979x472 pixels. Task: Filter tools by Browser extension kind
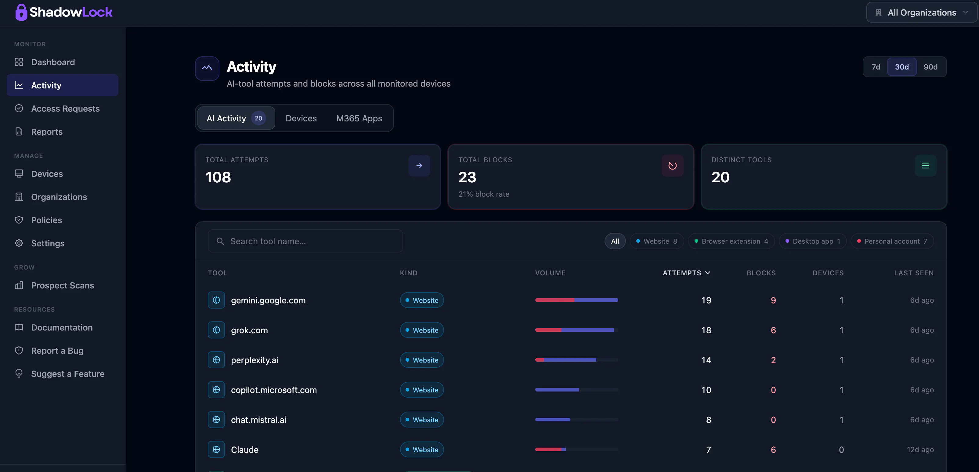(x=731, y=241)
